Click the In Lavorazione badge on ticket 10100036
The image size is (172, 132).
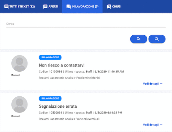coord(50,57)
